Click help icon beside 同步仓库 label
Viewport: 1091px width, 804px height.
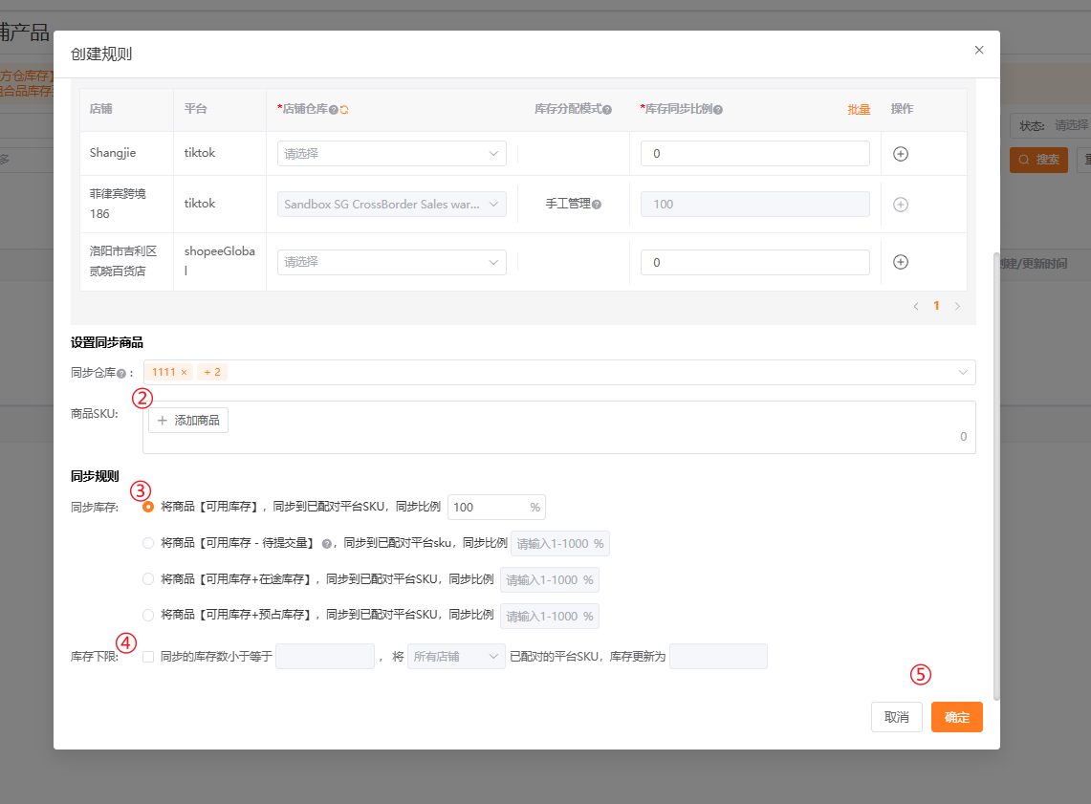(121, 374)
